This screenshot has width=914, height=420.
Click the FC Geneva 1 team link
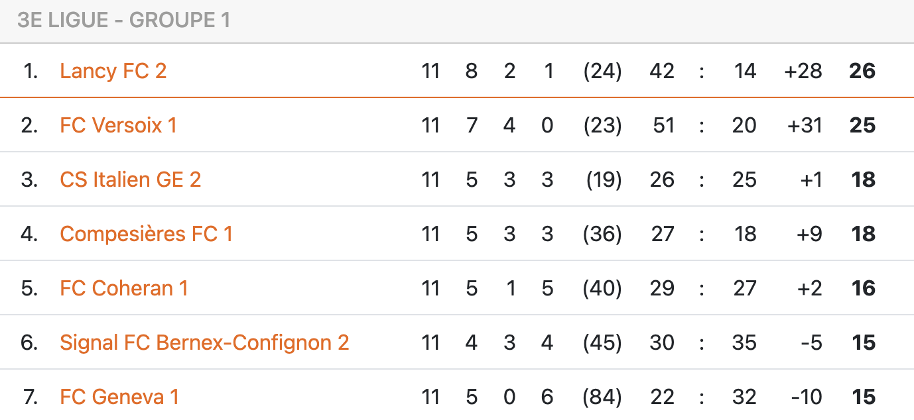click(x=119, y=397)
